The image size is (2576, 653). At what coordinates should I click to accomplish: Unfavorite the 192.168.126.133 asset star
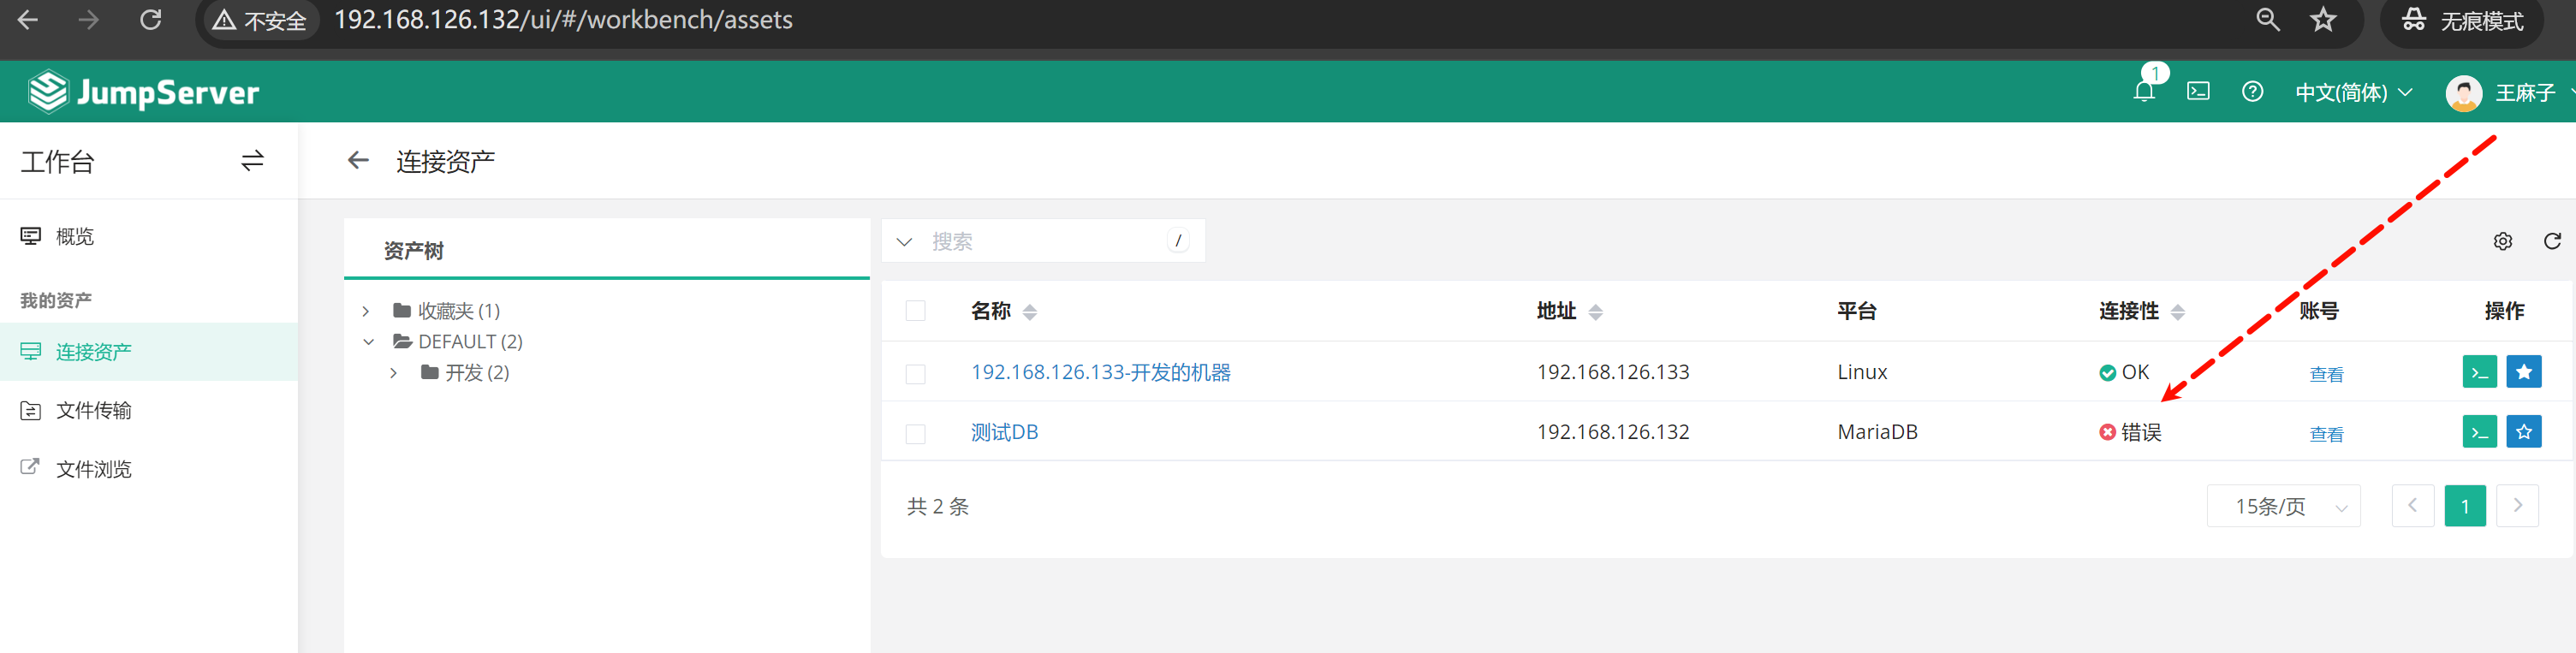coord(2523,372)
